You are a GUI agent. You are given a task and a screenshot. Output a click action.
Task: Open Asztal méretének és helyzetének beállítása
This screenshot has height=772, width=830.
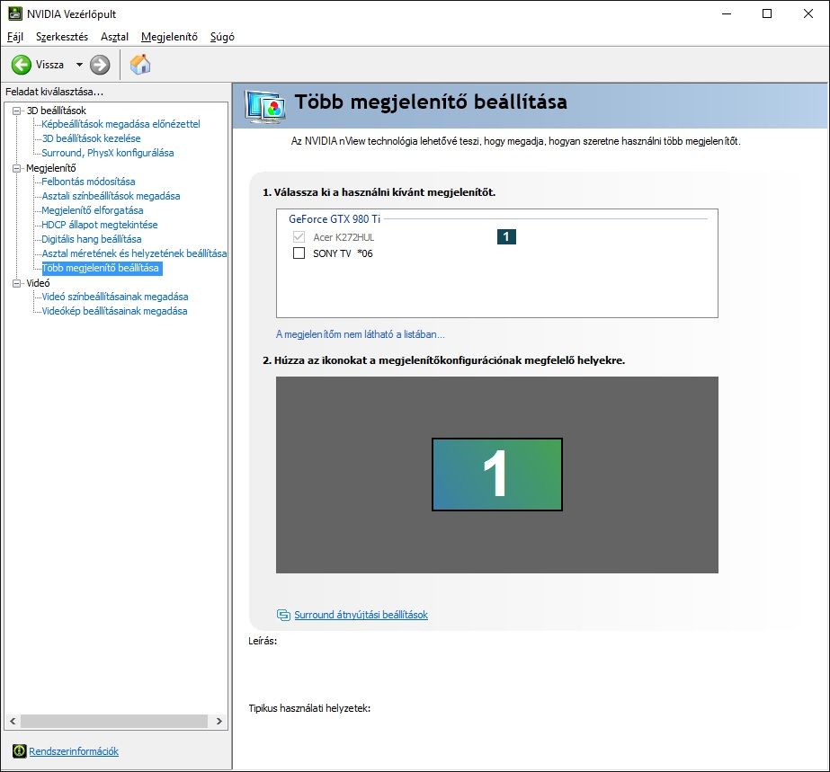[134, 253]
